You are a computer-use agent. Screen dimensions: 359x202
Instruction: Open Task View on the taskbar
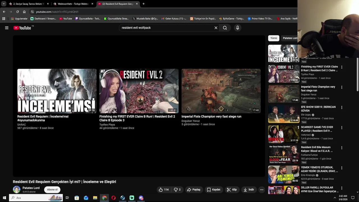click(67, 198)
